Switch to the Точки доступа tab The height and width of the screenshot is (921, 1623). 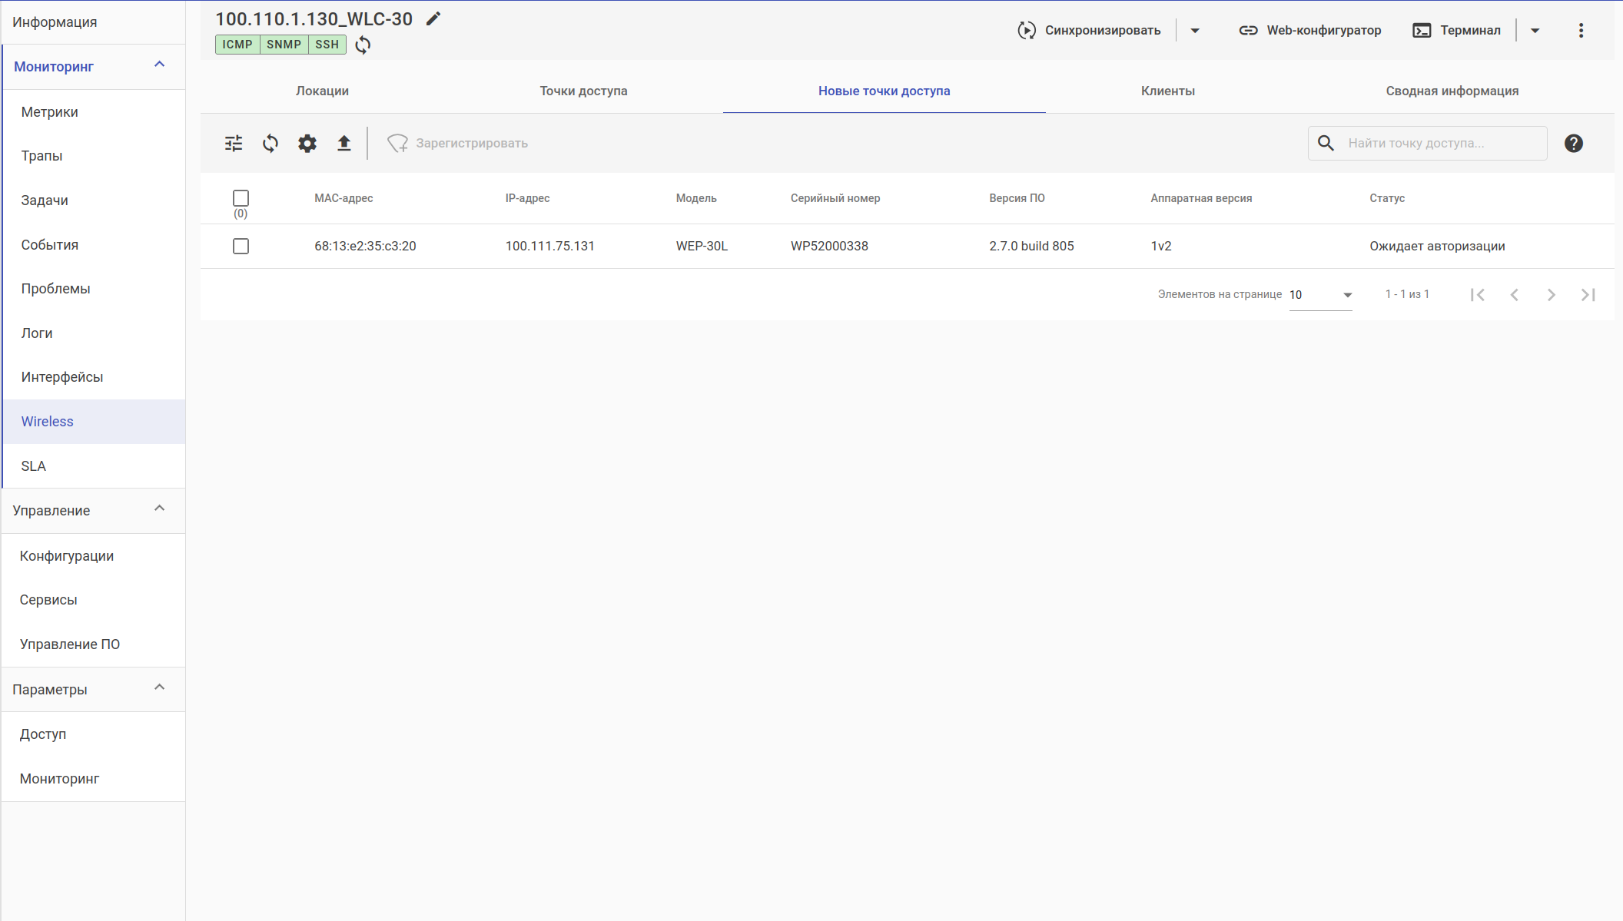point(583,91)
